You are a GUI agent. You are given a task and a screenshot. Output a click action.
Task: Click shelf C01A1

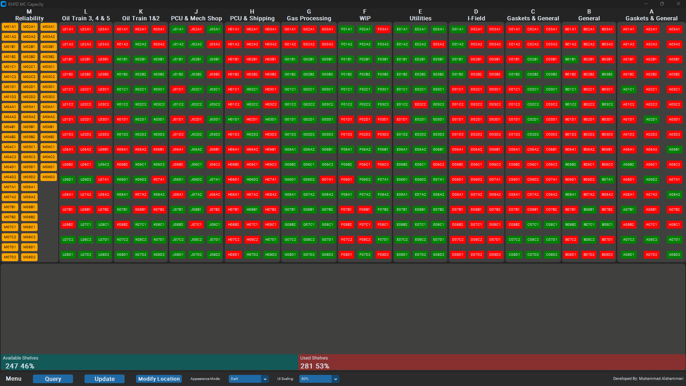514,29
